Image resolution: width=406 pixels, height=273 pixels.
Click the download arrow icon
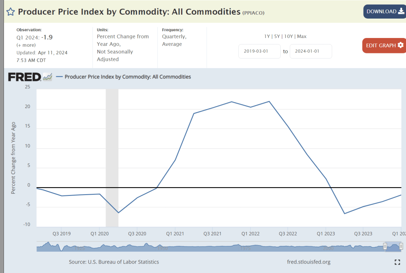[x=400, y=11]
